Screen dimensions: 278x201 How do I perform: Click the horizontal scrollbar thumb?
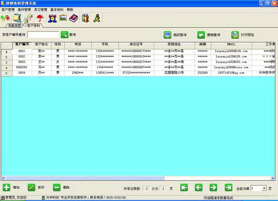85,178
